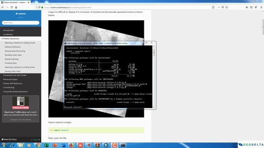Click the import rasterio code block
The image size is (264, 148).
tap(96, 130)
